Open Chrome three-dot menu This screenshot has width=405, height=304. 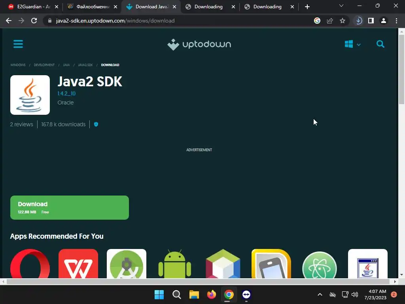(396, 21)
